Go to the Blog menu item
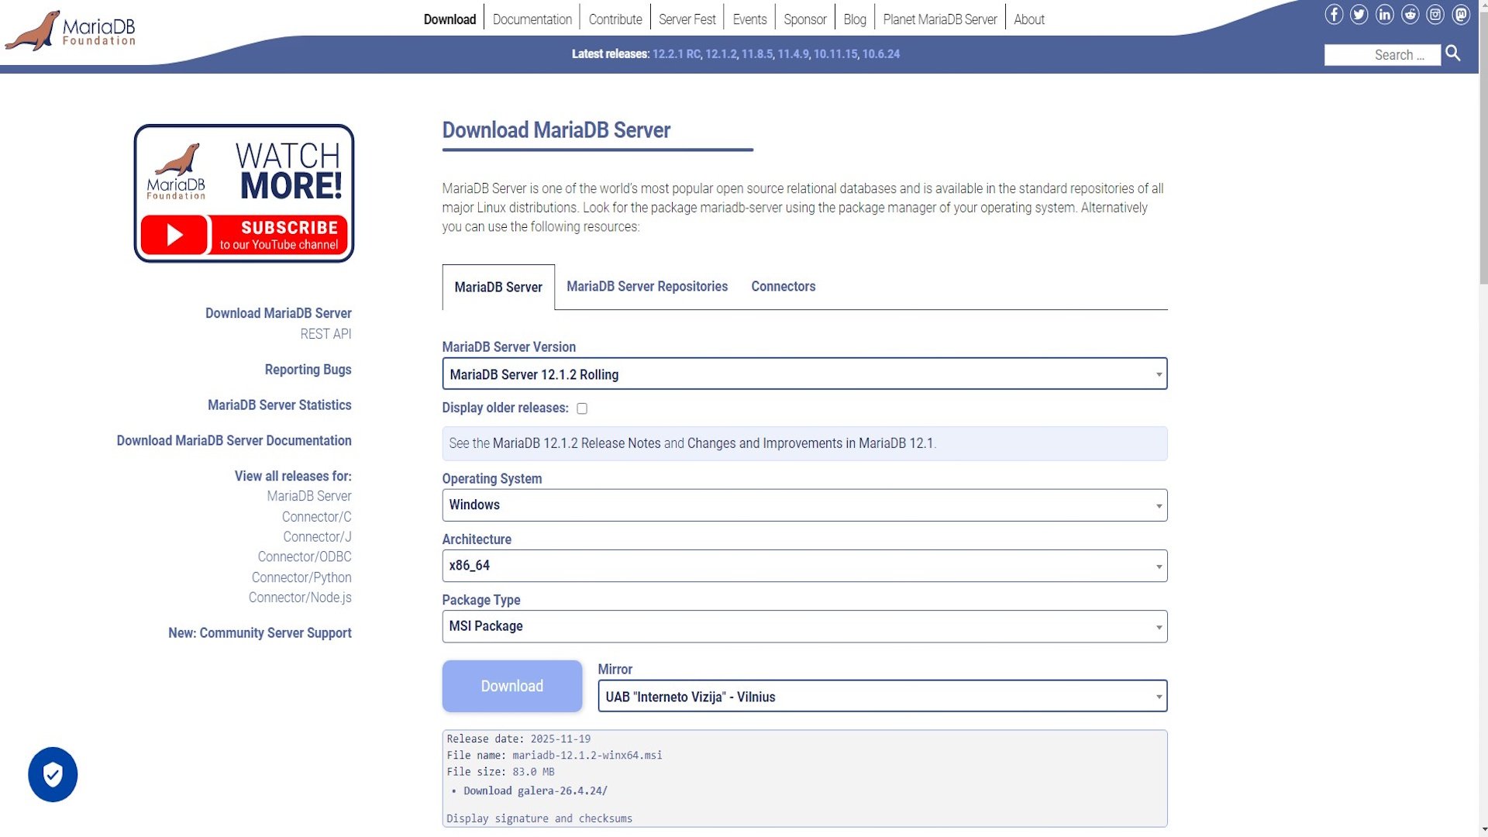Screen dimensions: 1488x837 tap(855, 19)
